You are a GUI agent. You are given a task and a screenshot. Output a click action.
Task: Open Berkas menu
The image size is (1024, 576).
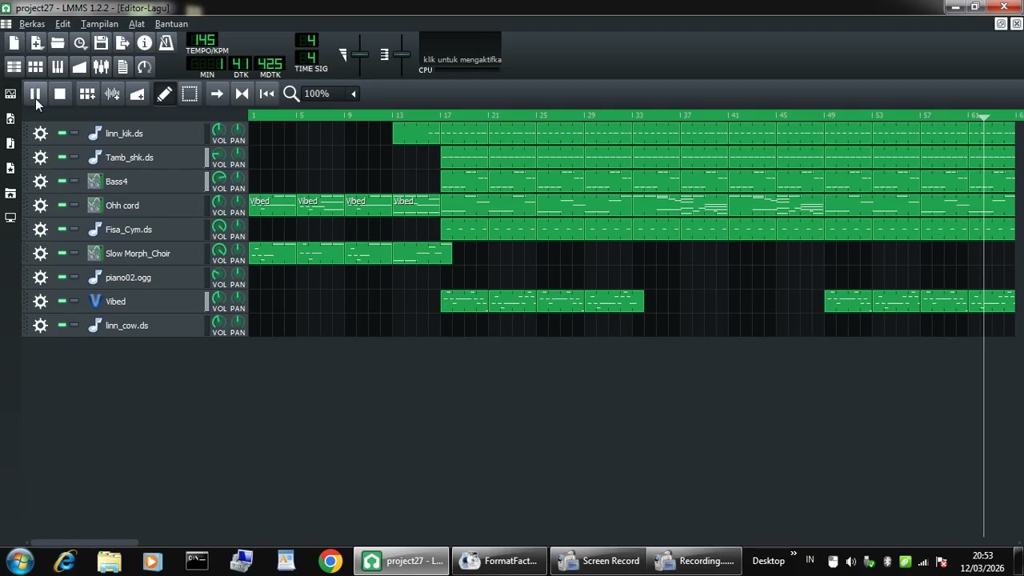32,24
